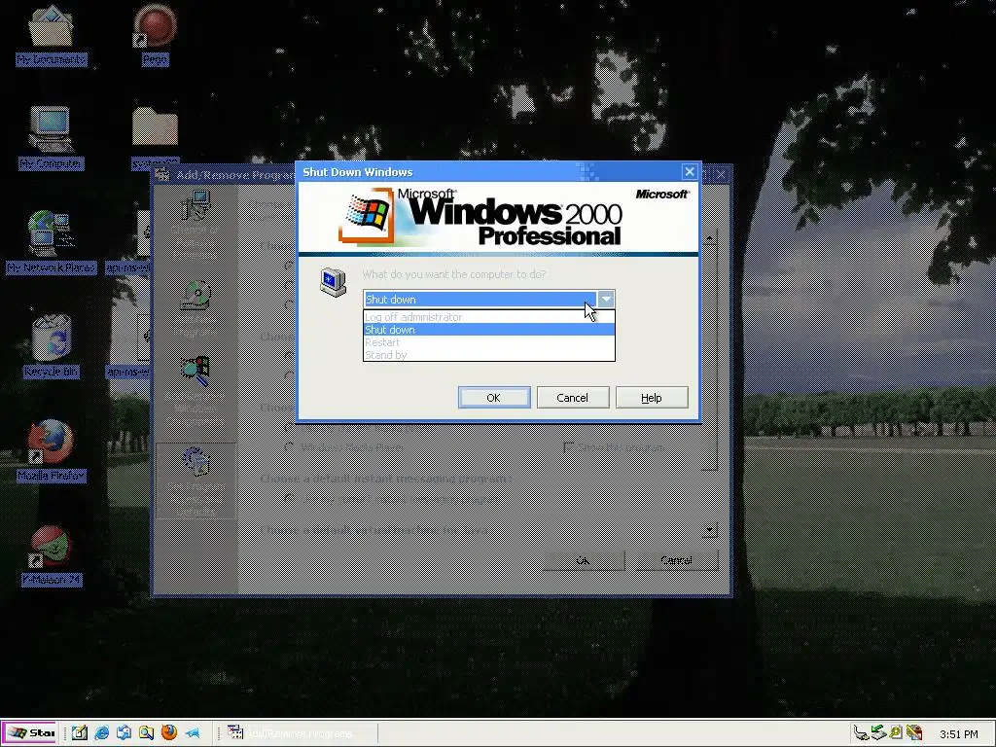This screenshot has width=996, height=747.
Task: Click the first system tray icon
Action: (861, 733)
